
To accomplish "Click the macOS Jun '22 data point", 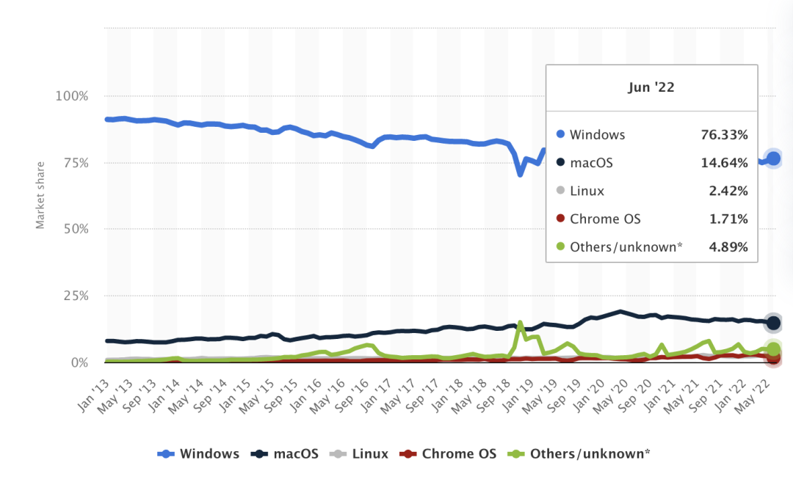I will 773,323.
